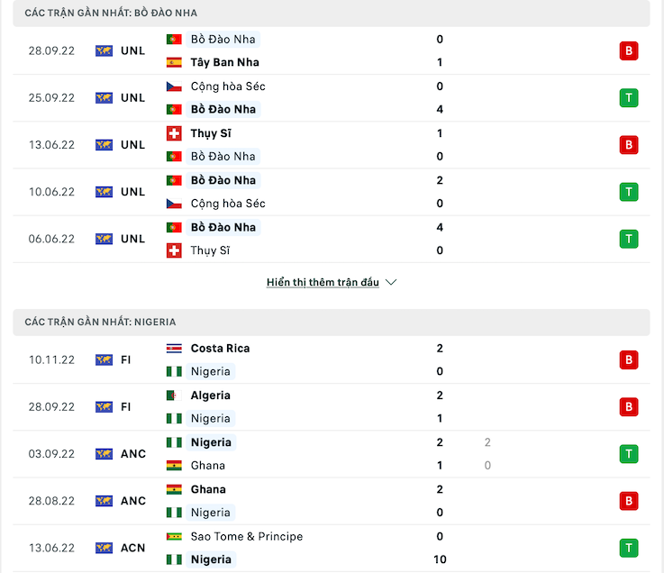This screenshot has width=664, height=573.
Task: Click the Costa Rica flag icon
Action: click(x=174, y=349)
